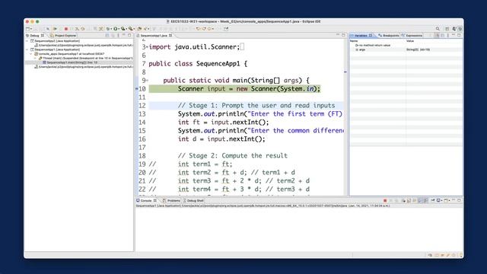Viewport: 487px width, 274px height.
Task: Select SequenceApp2 [Java Application] launch entry
Action: pos(56,40)
